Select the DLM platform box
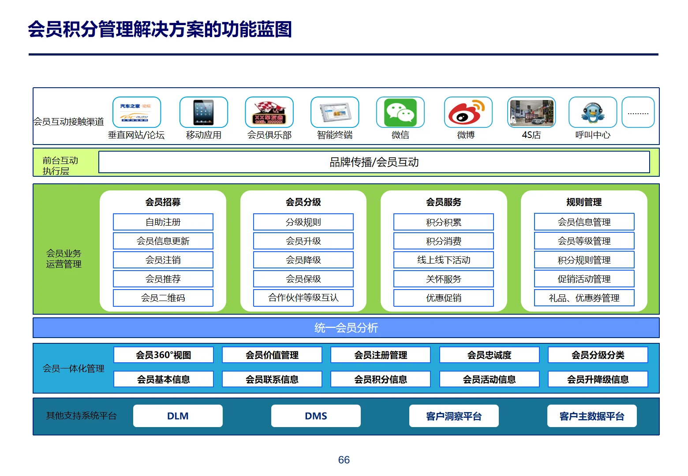688x476 pixels. click(x=177, y=415)
